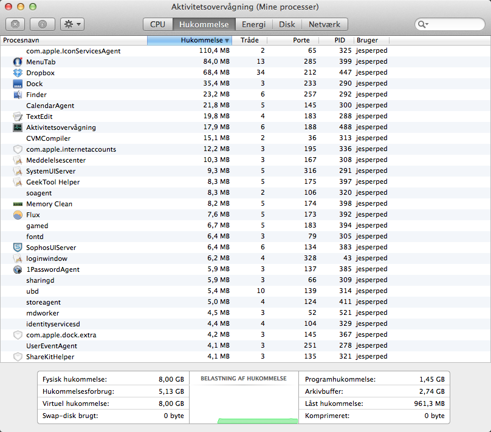Click inside the search field
491x432 pixels.
click(450, 24)
